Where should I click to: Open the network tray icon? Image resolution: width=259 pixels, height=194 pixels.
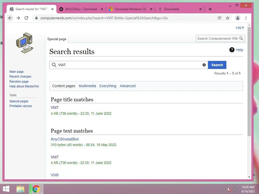click(235, 189)
